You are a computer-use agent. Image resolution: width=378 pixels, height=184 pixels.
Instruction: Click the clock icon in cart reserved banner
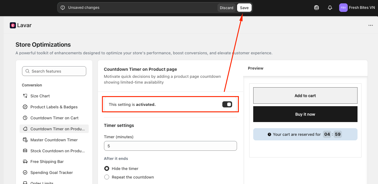(x=269, y=134)
